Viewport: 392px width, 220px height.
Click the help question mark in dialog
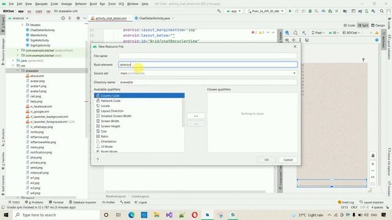tap(97, 159)
